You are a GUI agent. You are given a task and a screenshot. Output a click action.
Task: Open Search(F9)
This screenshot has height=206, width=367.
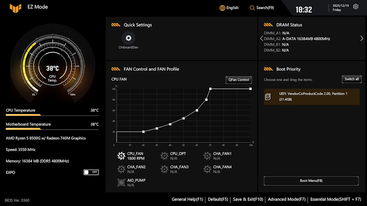click(265, 8)
